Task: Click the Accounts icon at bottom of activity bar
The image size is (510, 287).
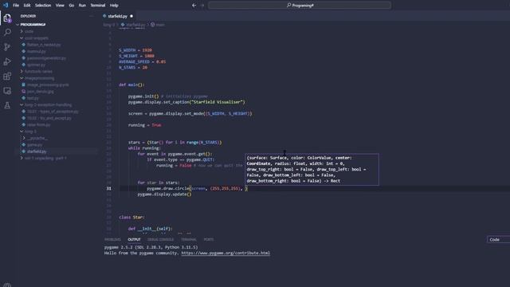Action: tap(7, 285)
